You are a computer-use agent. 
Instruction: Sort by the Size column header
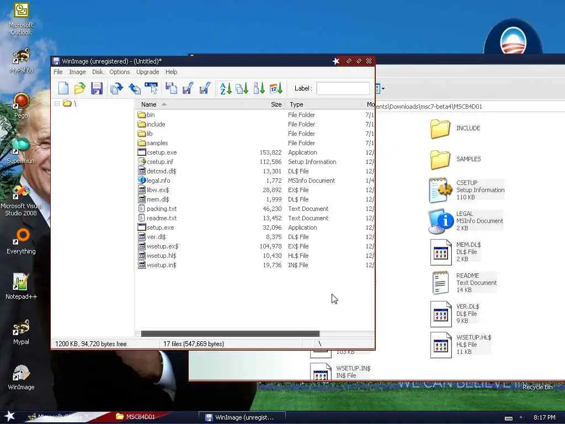pyautogui.click(x=276, y=104)
